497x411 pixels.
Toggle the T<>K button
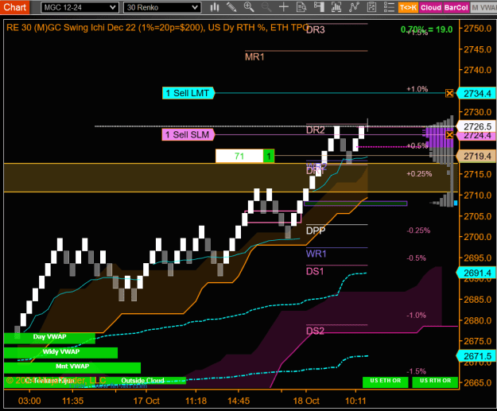pos(408,8)
